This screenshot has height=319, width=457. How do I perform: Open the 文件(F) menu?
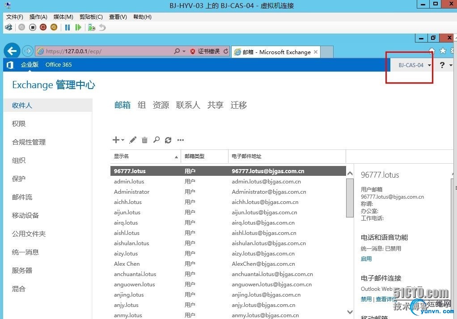[15, 17]
